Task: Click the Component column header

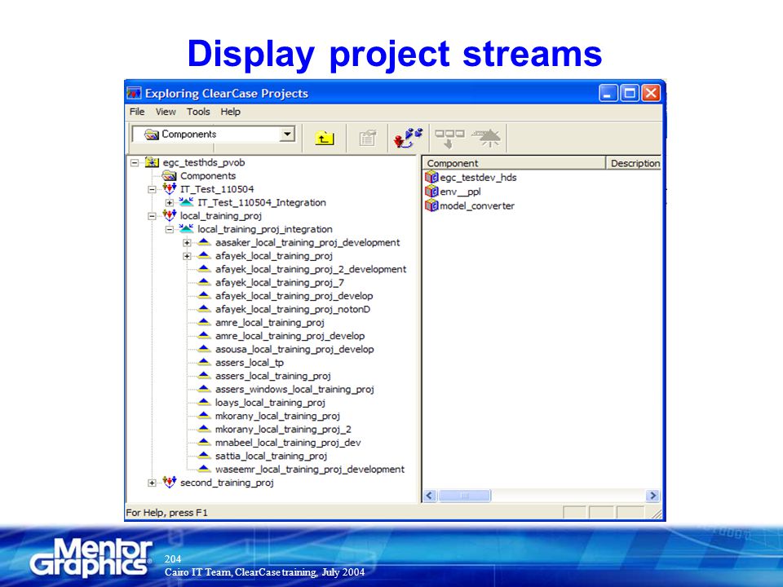Action: [514, 163]
